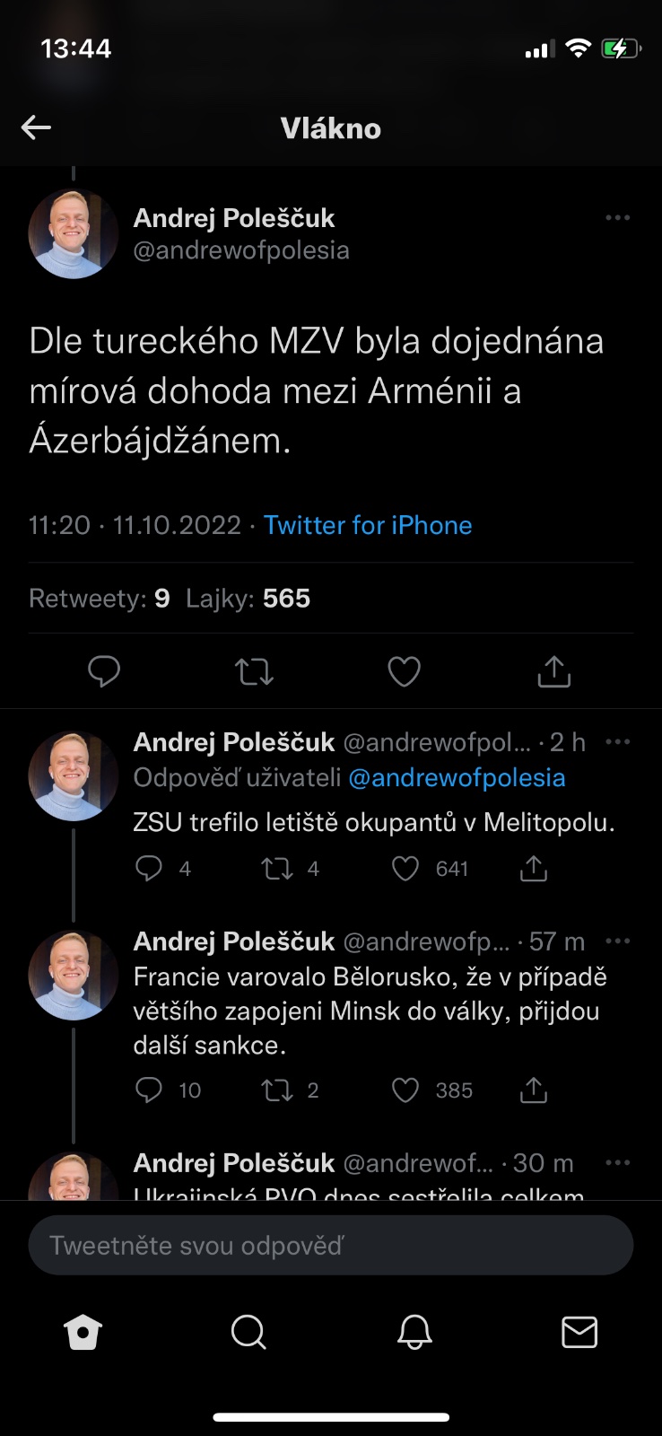662x1436 pixels.
Task: Share the Francie sanctions reply
Action: coord(534,1090)
